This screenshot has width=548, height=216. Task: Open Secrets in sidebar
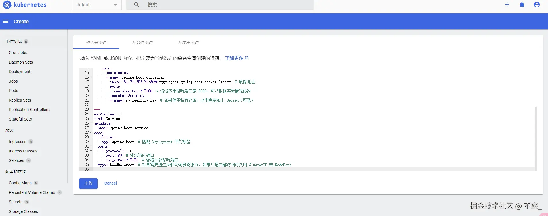click(x=16, y=202)
